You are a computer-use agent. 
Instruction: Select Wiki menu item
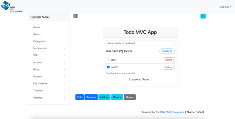[x=36, y=55]
